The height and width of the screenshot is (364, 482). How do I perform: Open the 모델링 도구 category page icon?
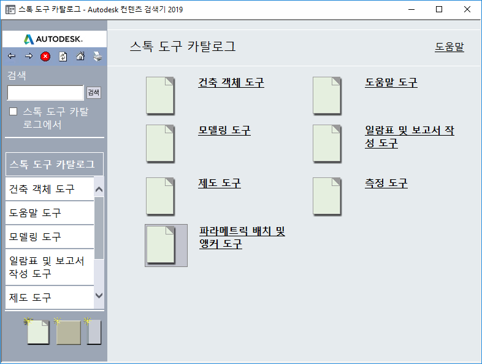click(x=160, y=144)
